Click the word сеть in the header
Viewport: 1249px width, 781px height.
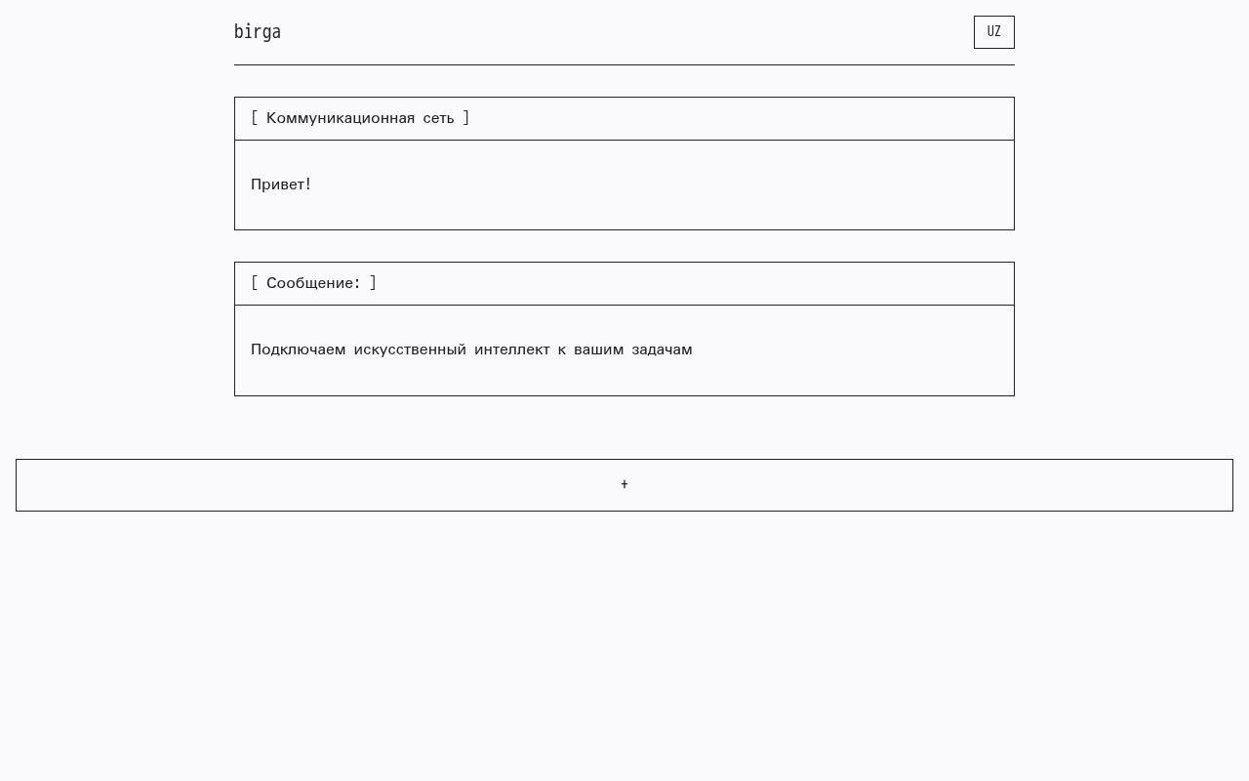tap(438, 118)
